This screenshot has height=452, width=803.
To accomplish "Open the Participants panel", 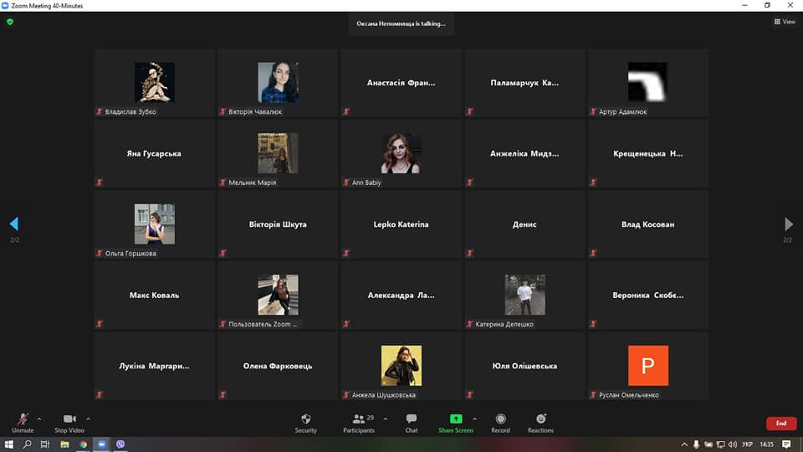I will [359, 421].
